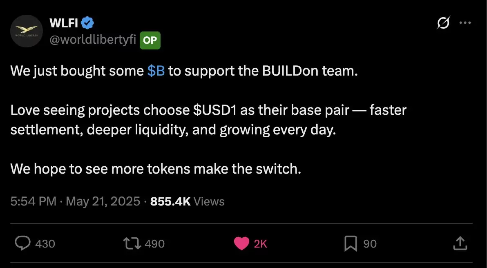Click the 2K likes count
The width and height of the screenshot is (487, 268).
(x=260, y=244)
